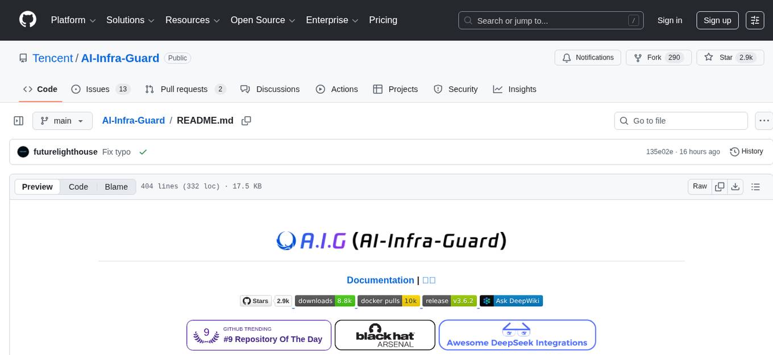The height and width of the screenshot is (355, 773).
Task: Download the raw README file
Action: 735,186
